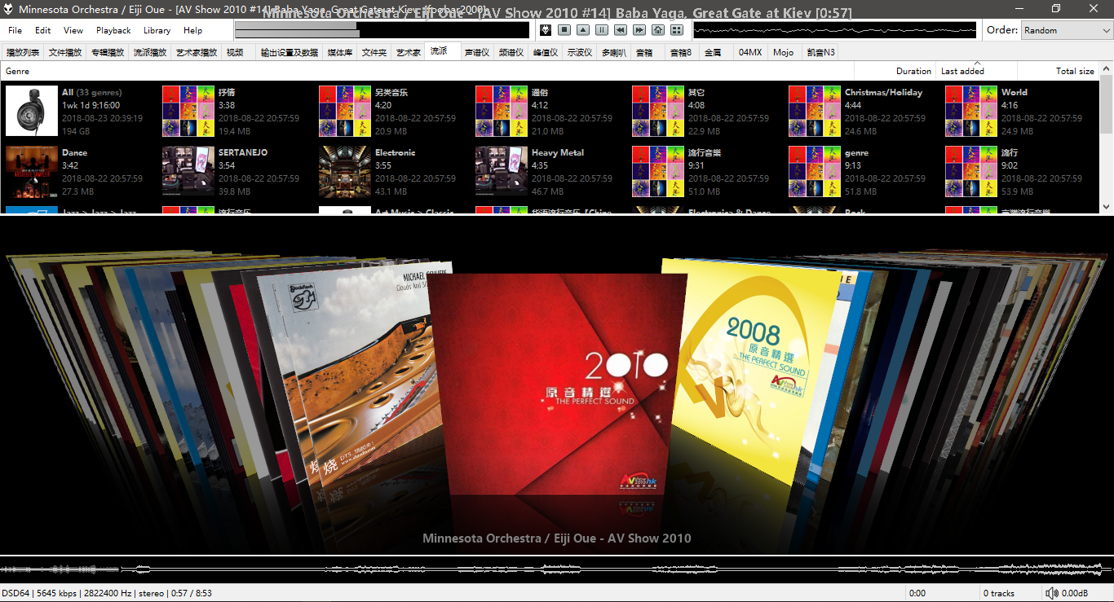Click the headphones thumbnail for All genres
This screenshot has width=1114, height=602.
(x=32, y=111)
